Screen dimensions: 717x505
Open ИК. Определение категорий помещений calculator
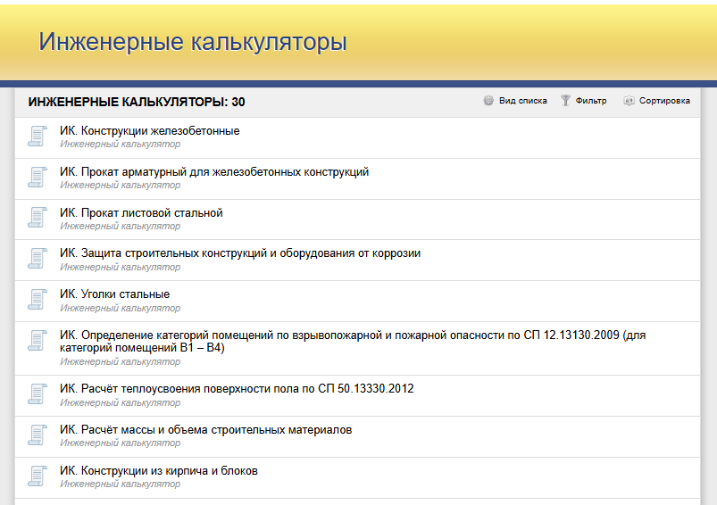pos(353,342)
